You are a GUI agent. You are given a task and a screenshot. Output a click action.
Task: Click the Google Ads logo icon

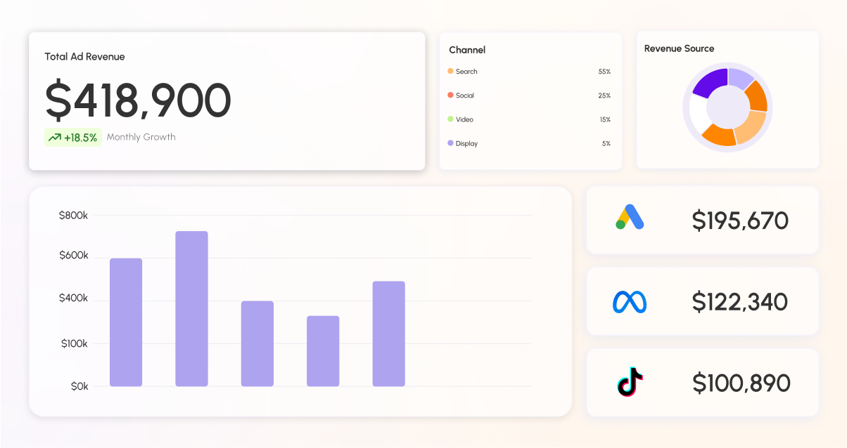point(630,217)
